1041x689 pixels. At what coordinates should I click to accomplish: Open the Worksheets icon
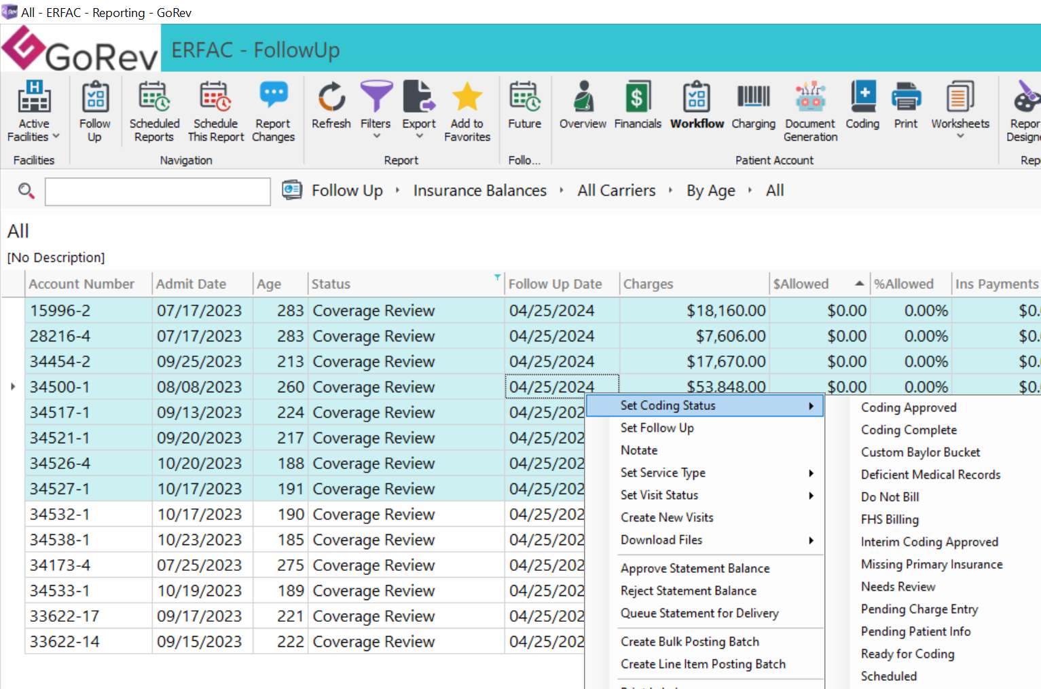pos(960,96)
